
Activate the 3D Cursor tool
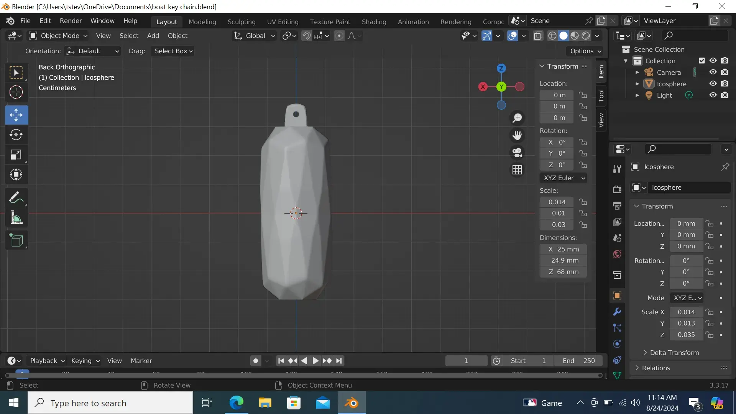pos(16,92)
